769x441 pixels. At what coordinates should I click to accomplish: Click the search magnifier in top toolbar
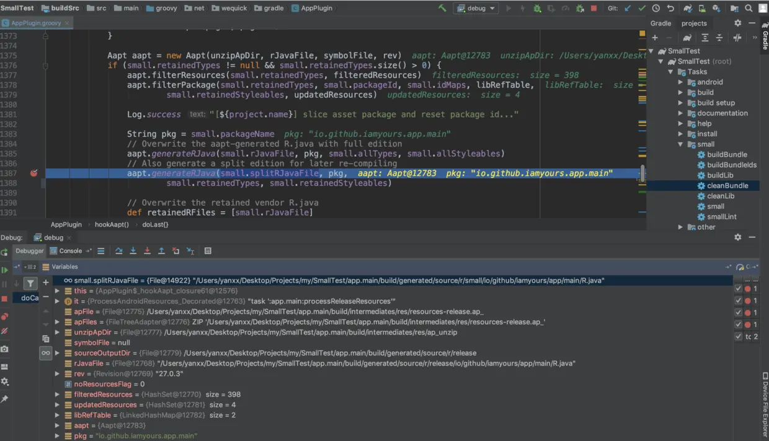coord(749,8)
